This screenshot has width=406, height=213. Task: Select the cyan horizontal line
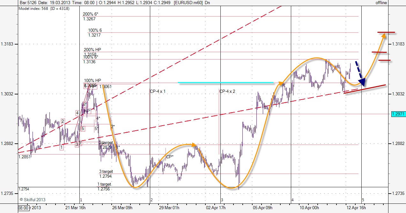coord(225,82)
